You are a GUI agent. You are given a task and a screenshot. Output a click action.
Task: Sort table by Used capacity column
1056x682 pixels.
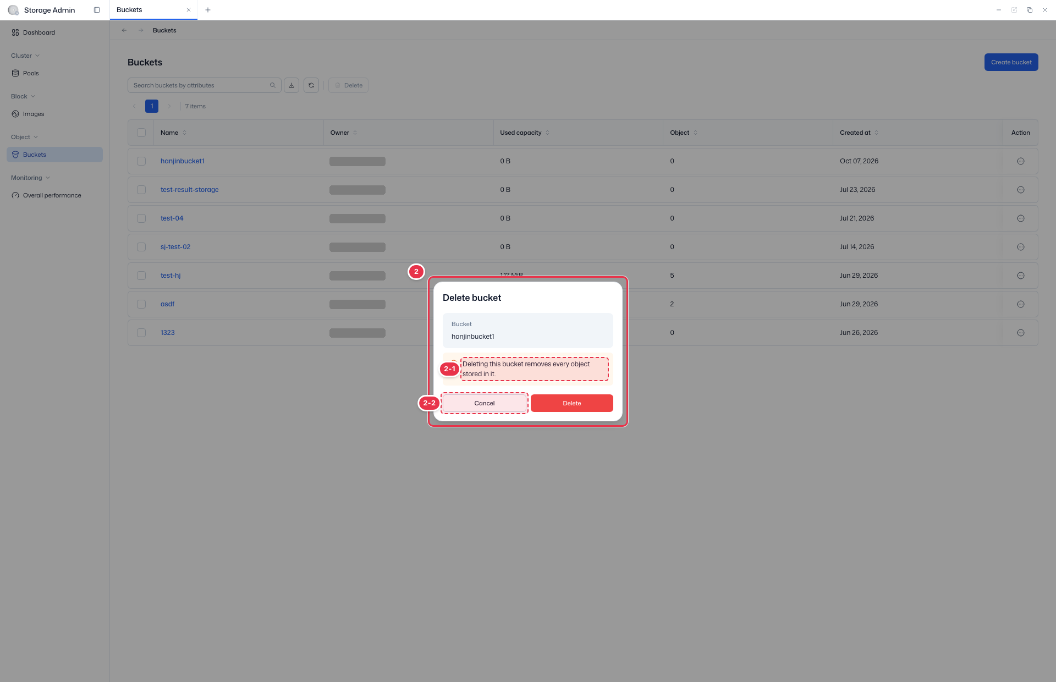coord(525,133)
